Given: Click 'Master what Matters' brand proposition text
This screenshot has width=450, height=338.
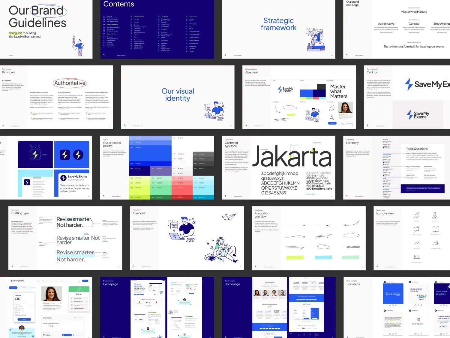Looking at the screenshot, I should pyautogui.click(x=414, y=12).
